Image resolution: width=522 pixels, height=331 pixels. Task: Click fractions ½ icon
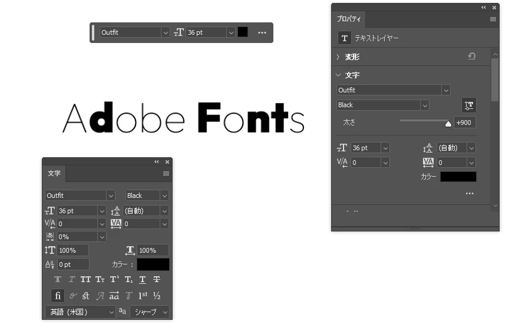pos(157,296)
